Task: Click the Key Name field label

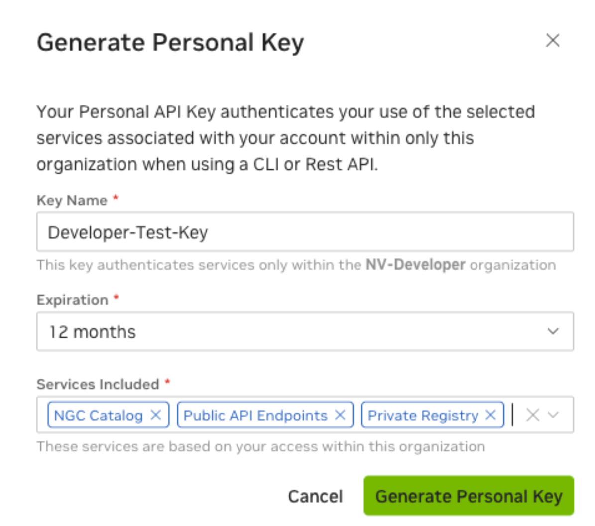Action: [x=72, y=200]
